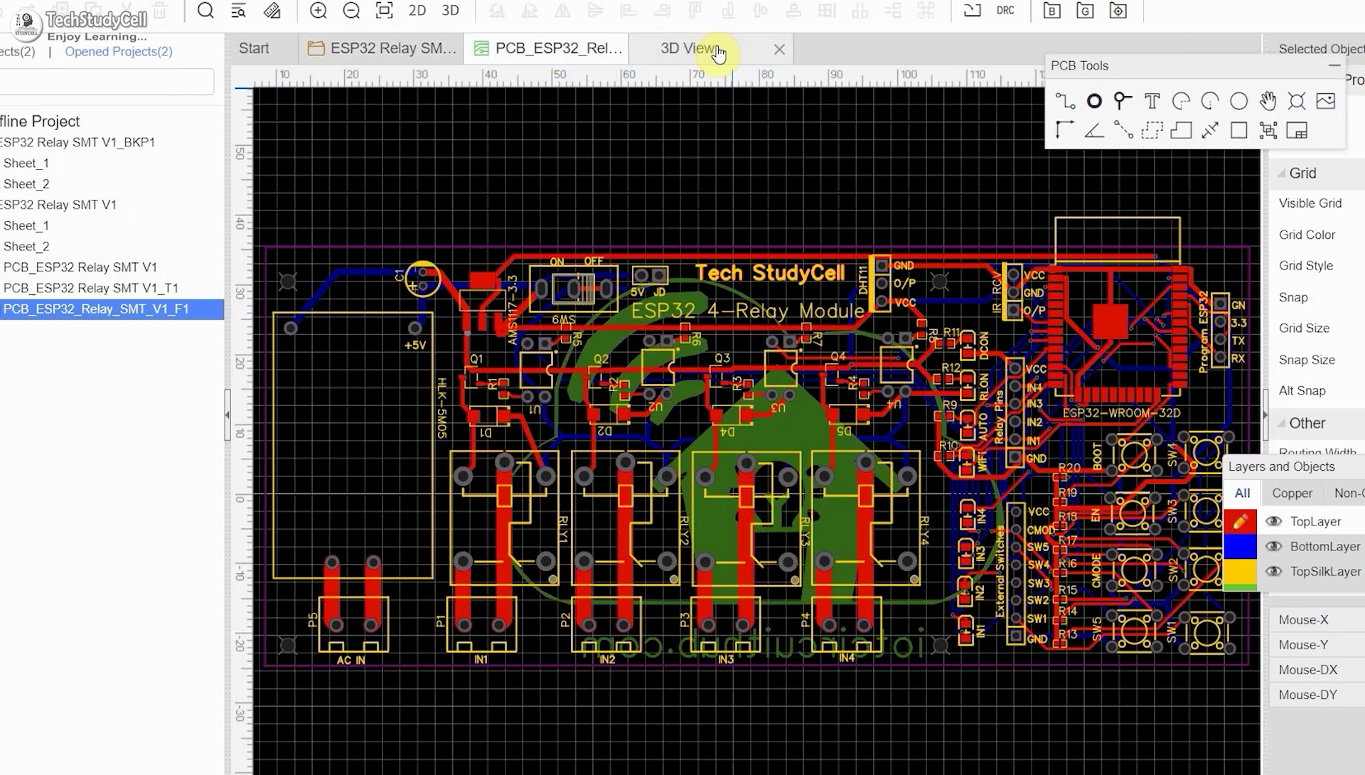1365x775 pixels.
Task: Select the Group/Ungroup tool
Action: (x=1268, y=131)
